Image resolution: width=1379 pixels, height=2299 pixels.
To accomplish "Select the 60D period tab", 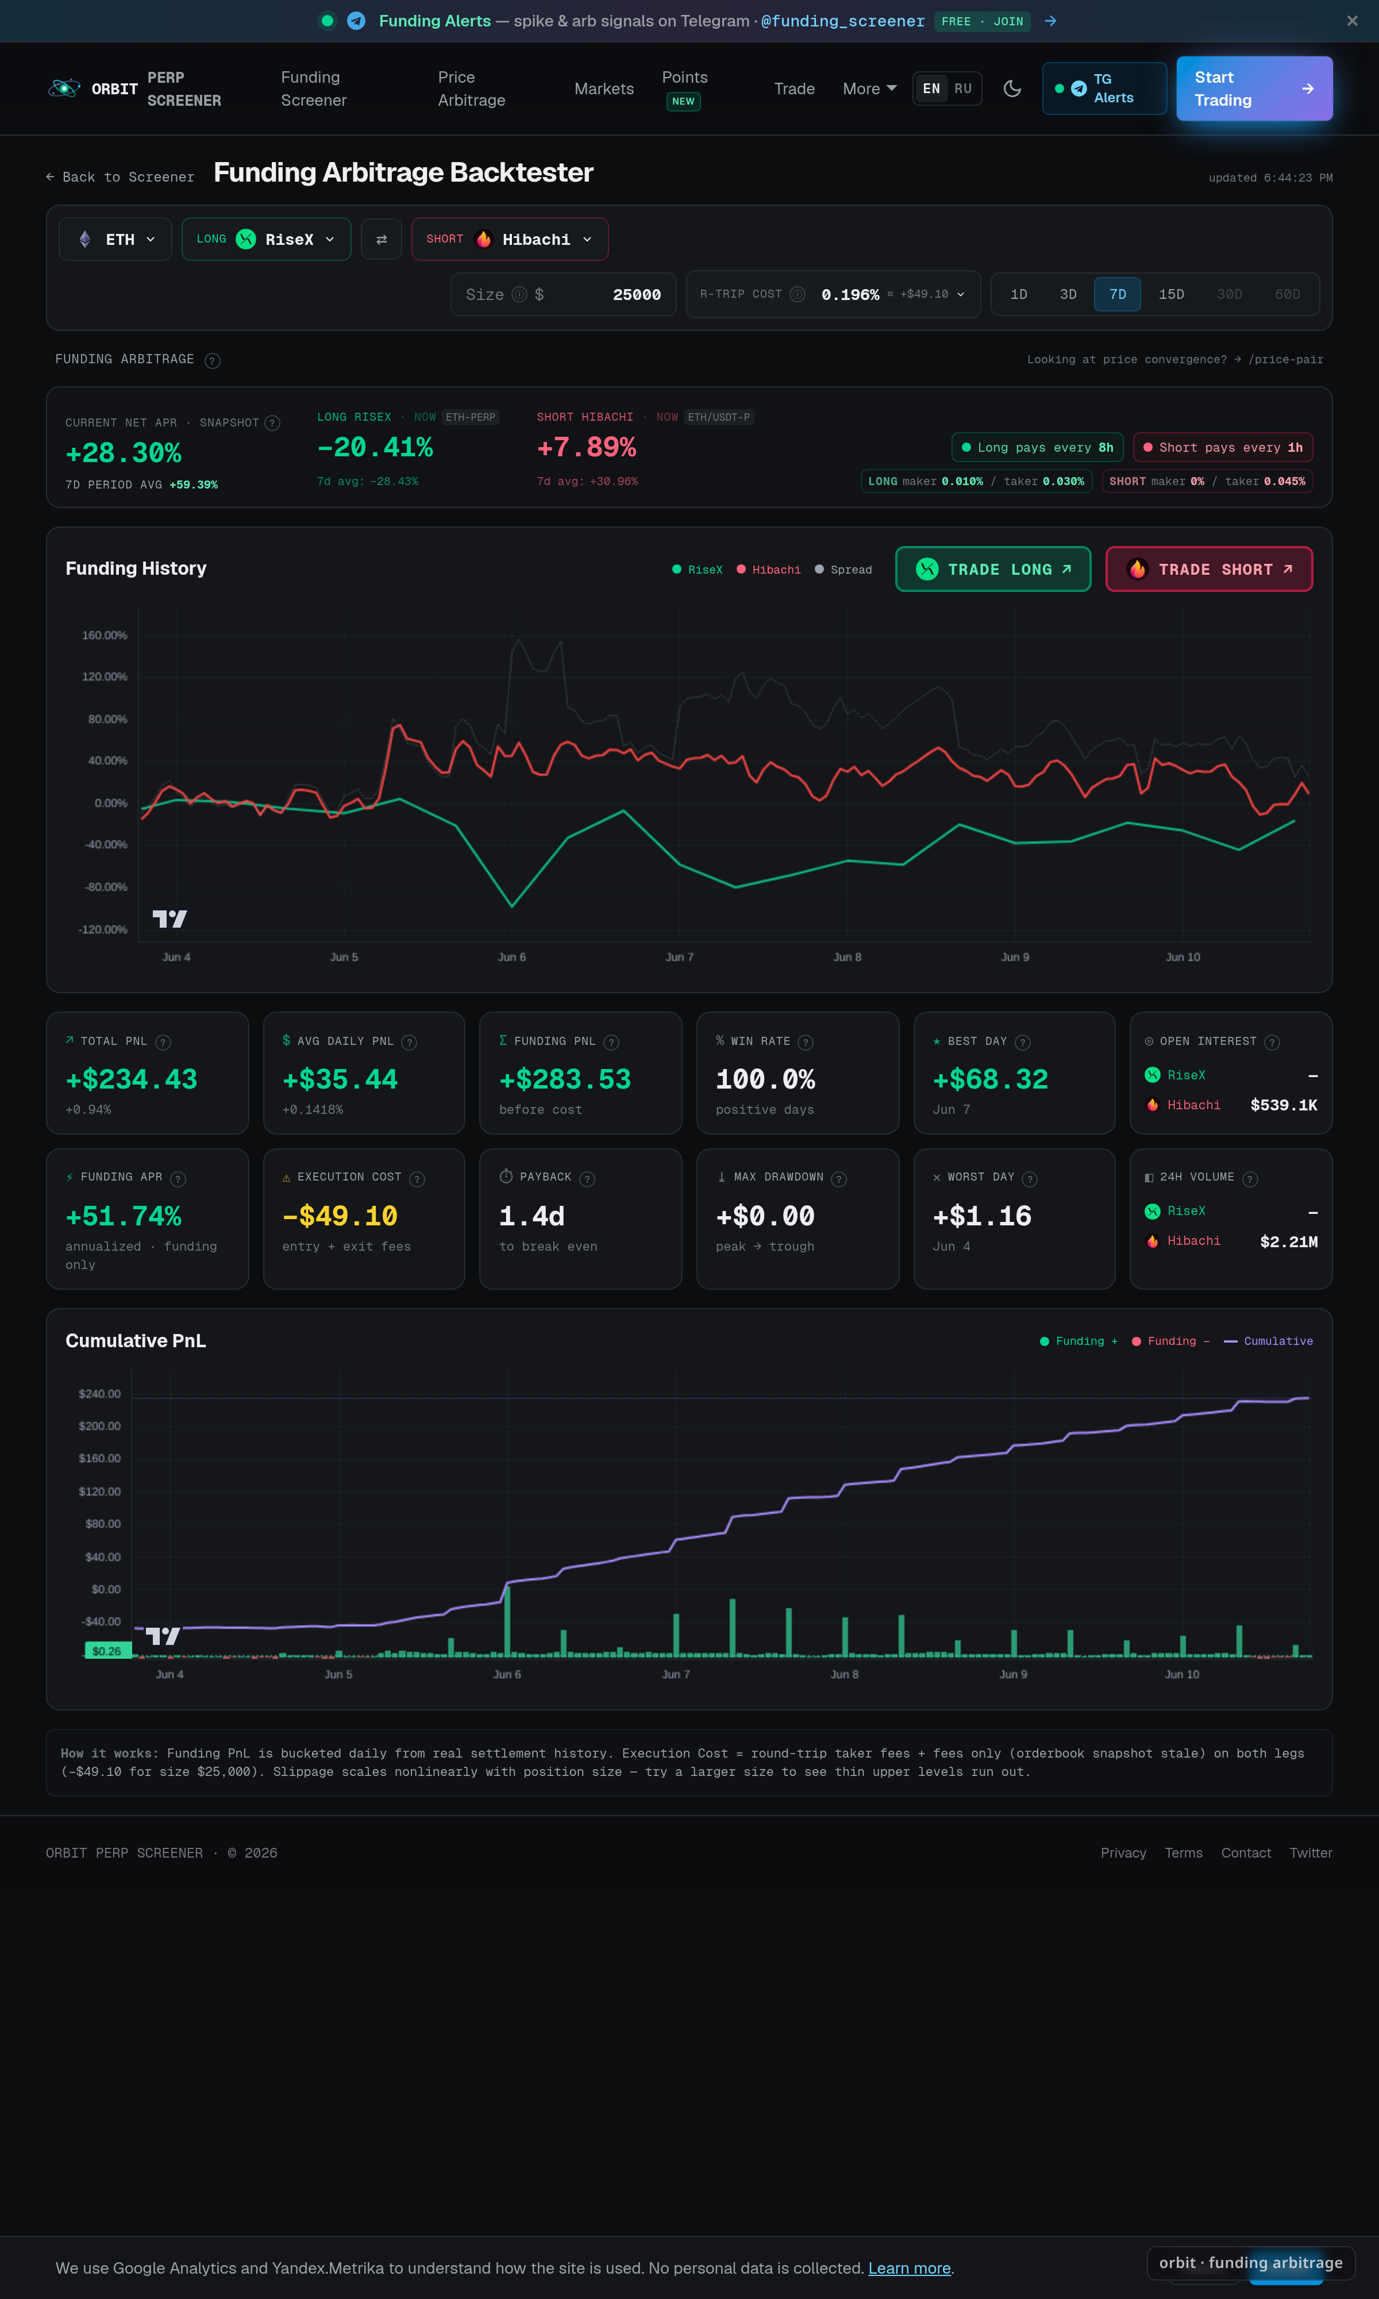I will pyautogui.click(x=1287, y=295).
